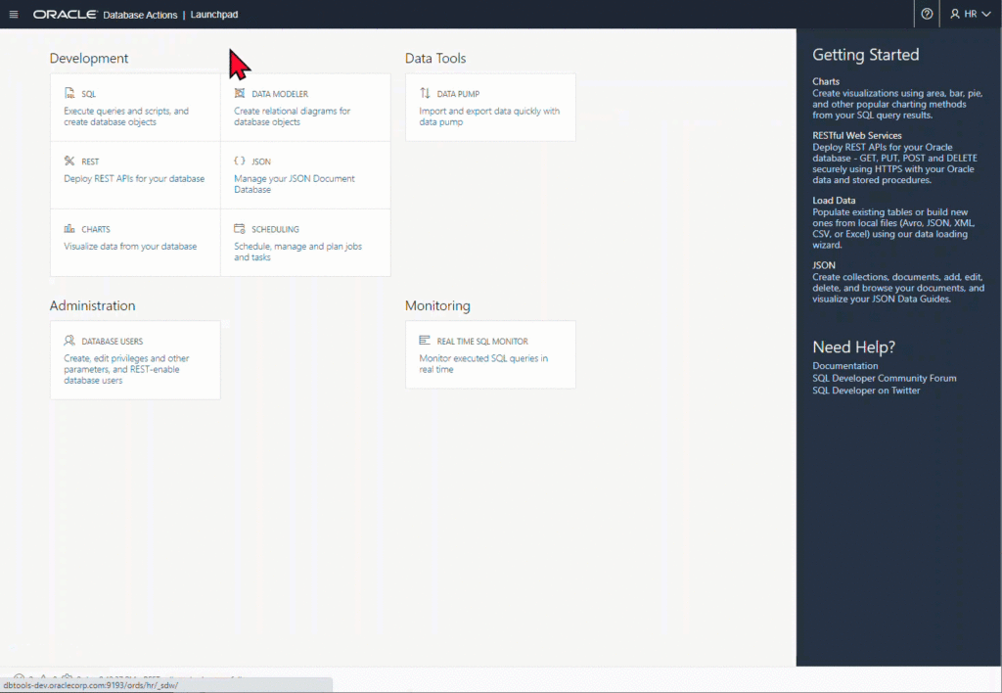Open the Launchpad menu item
Screen dimensions: 1002x693
click(x=213, y=15)
